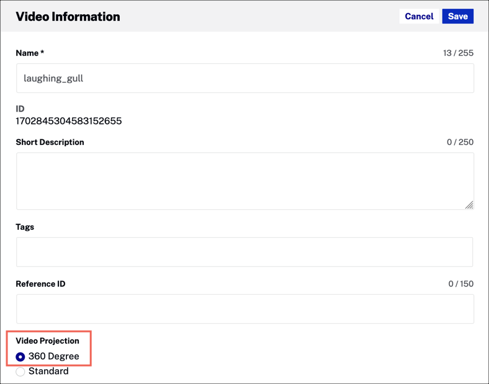Click the Video Information heading

[x=68, y=17]
